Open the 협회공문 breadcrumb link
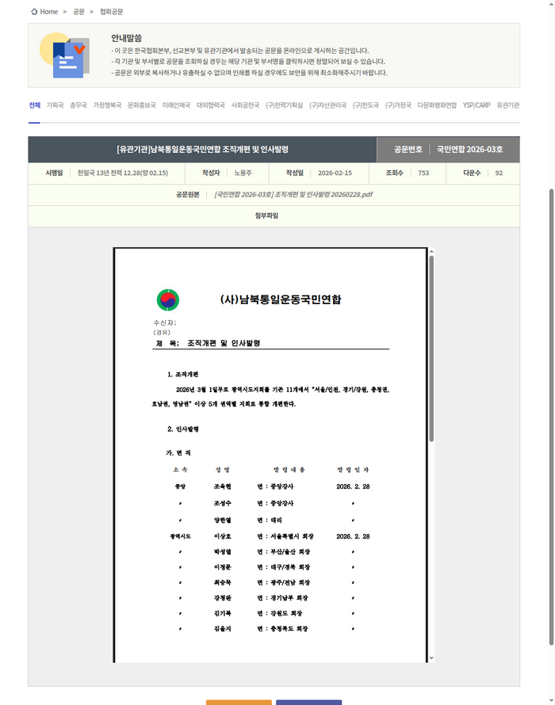This screenshot has width=555, height=705. 111,12
